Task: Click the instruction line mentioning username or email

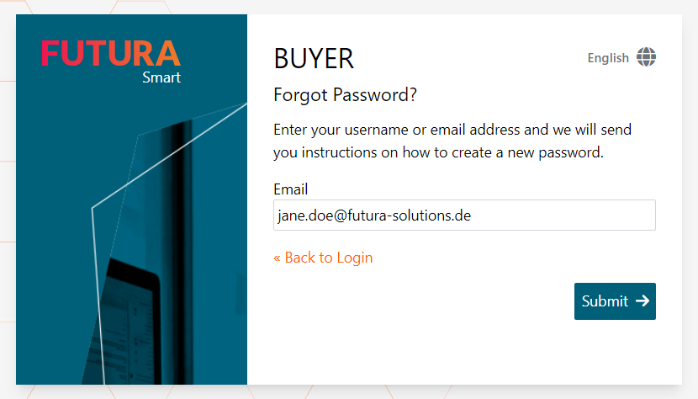Action: 452,130
